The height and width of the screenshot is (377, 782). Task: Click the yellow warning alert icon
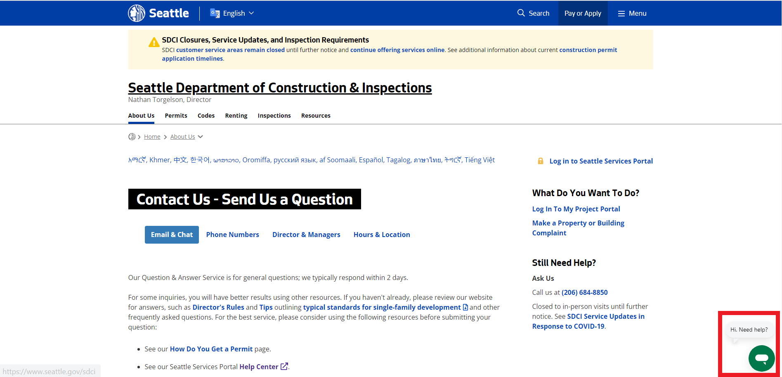(x=154, y=42)
